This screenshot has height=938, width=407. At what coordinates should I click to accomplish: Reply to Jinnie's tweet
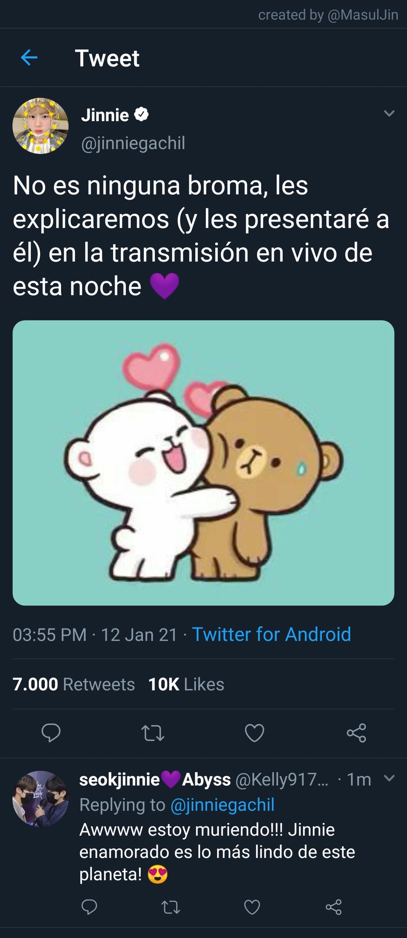[x=51, y=733]
